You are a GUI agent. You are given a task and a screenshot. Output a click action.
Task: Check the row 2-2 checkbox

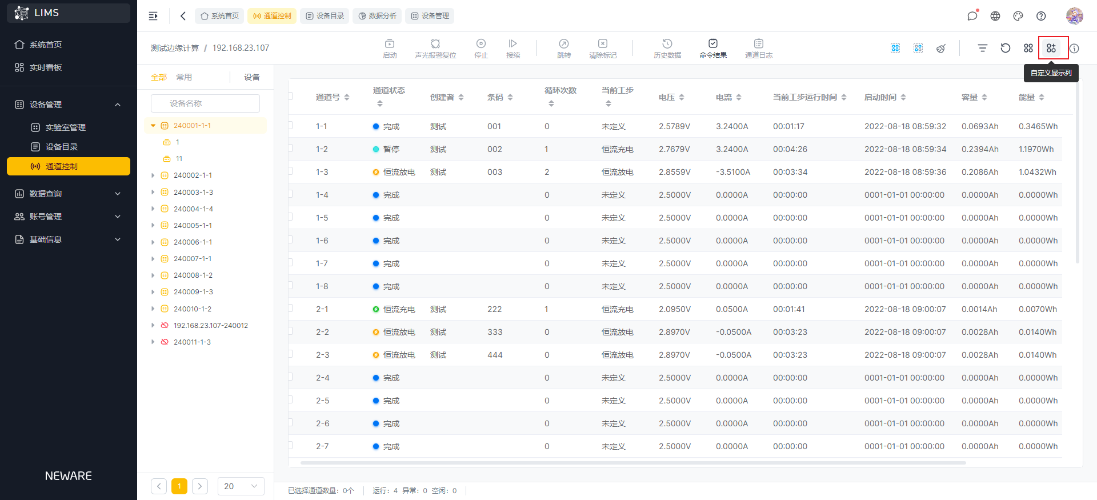[290, 331]
